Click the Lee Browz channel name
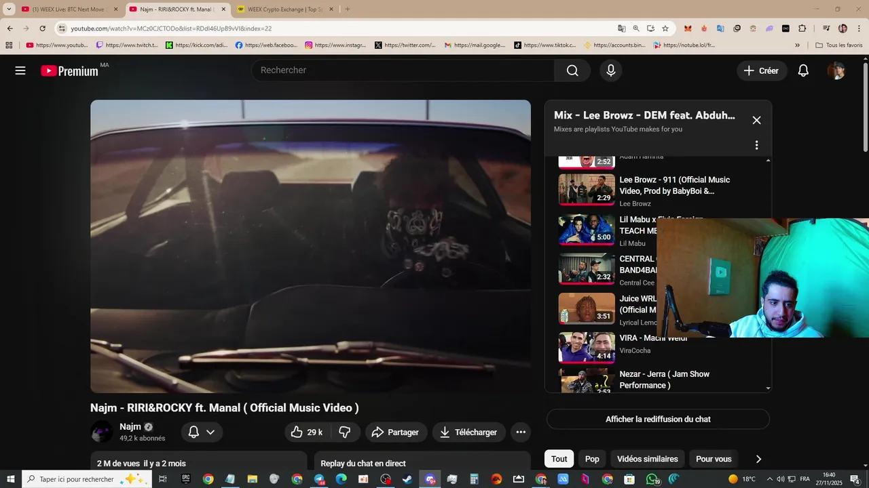Image resolution: width=869 pixels, height=488 pixels. coord(635,203)
